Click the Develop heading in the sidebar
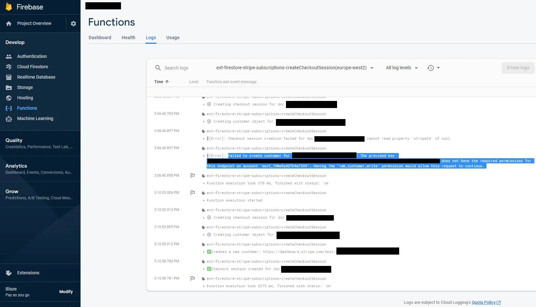Viewport: 536px width, 307px height. [15, 42]
